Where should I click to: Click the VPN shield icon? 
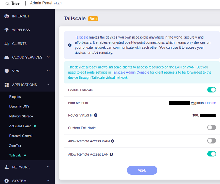tap(7, 71)
